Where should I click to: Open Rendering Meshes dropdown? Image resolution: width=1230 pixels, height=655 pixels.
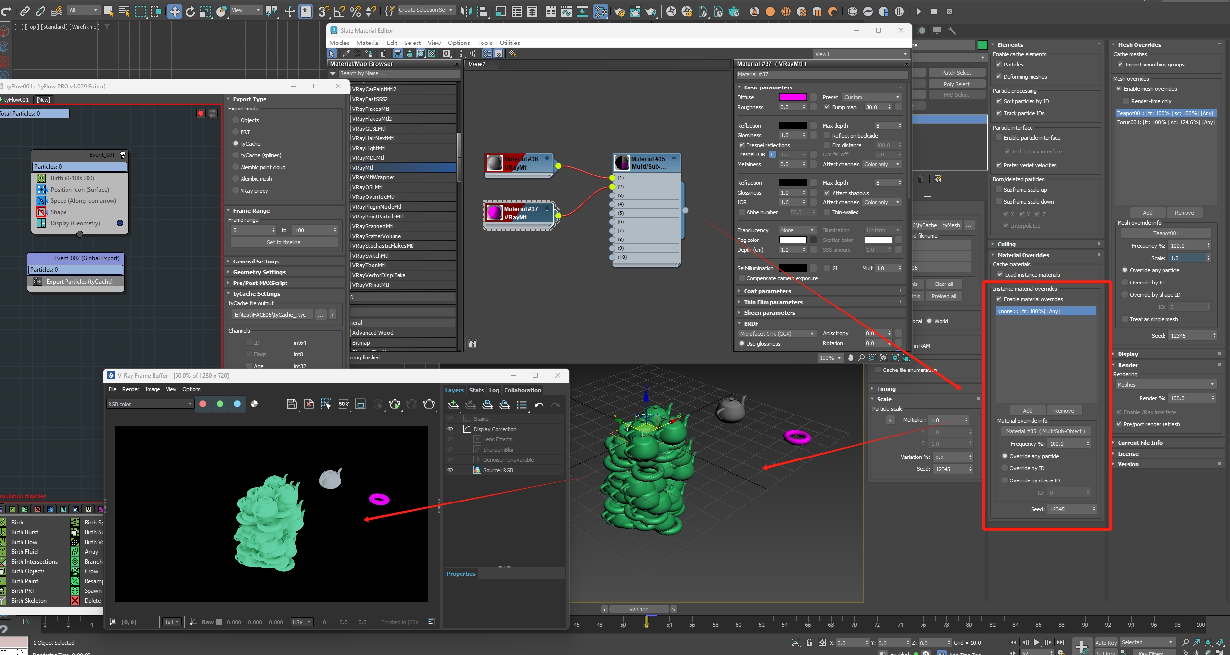1165,385
